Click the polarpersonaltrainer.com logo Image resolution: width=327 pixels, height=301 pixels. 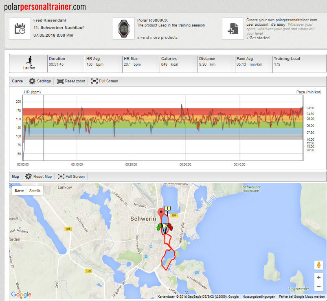point(45,7)
